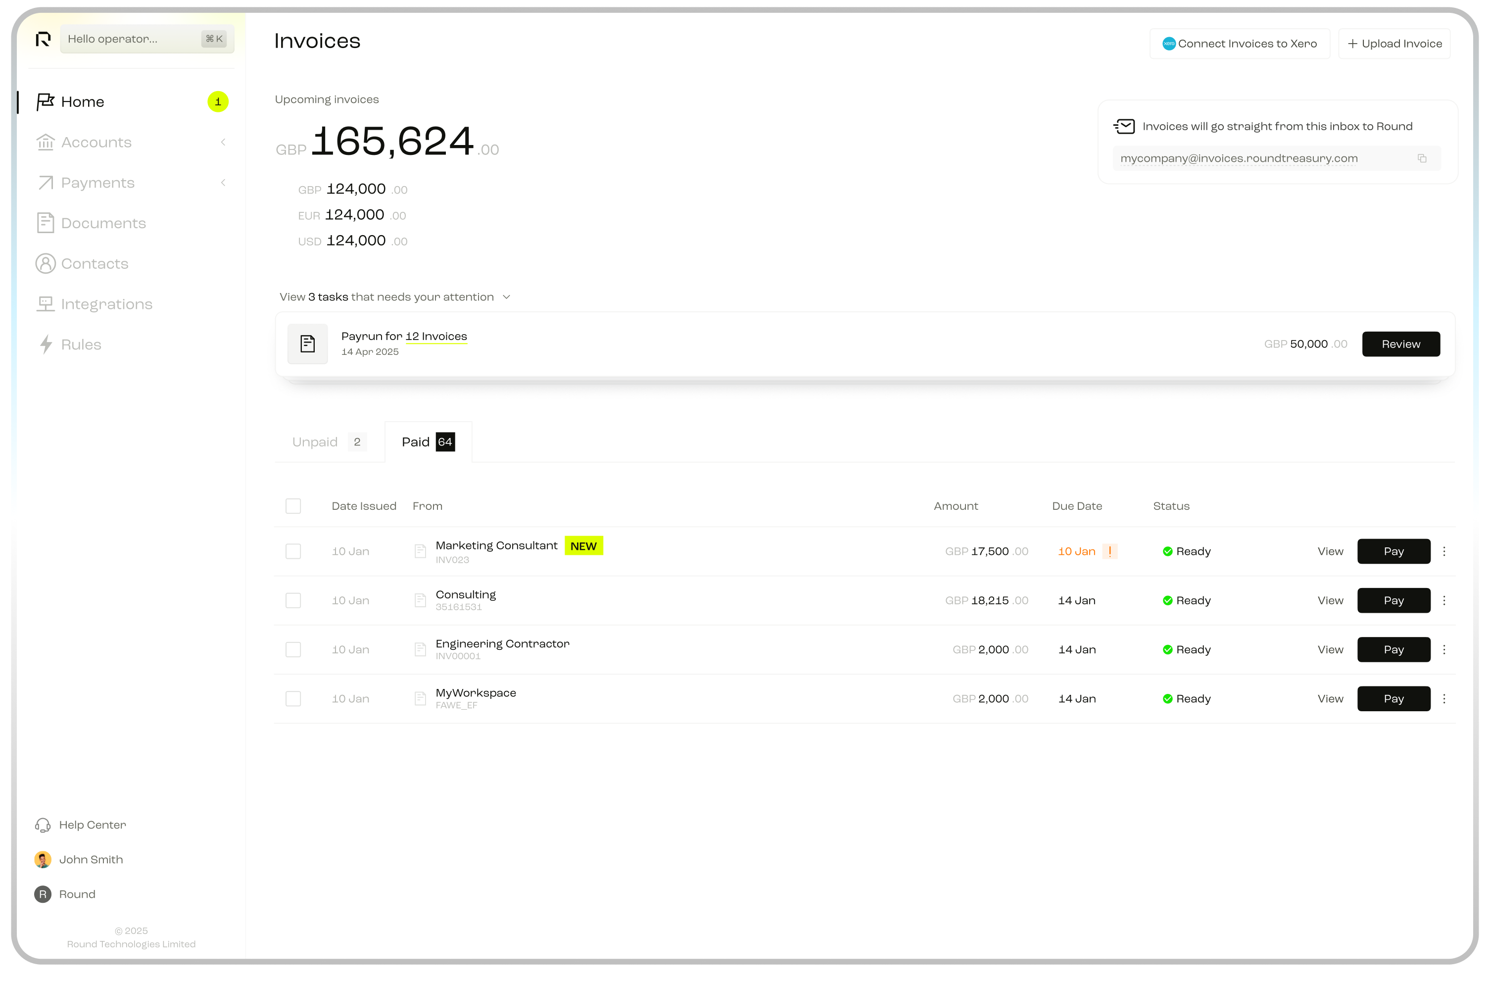Open the Documents sidebar icon
This screenshot has height=981, width=1490.
click(x=45, y=224)
